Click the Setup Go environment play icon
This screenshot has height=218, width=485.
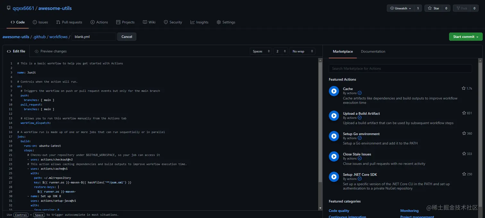334,136
